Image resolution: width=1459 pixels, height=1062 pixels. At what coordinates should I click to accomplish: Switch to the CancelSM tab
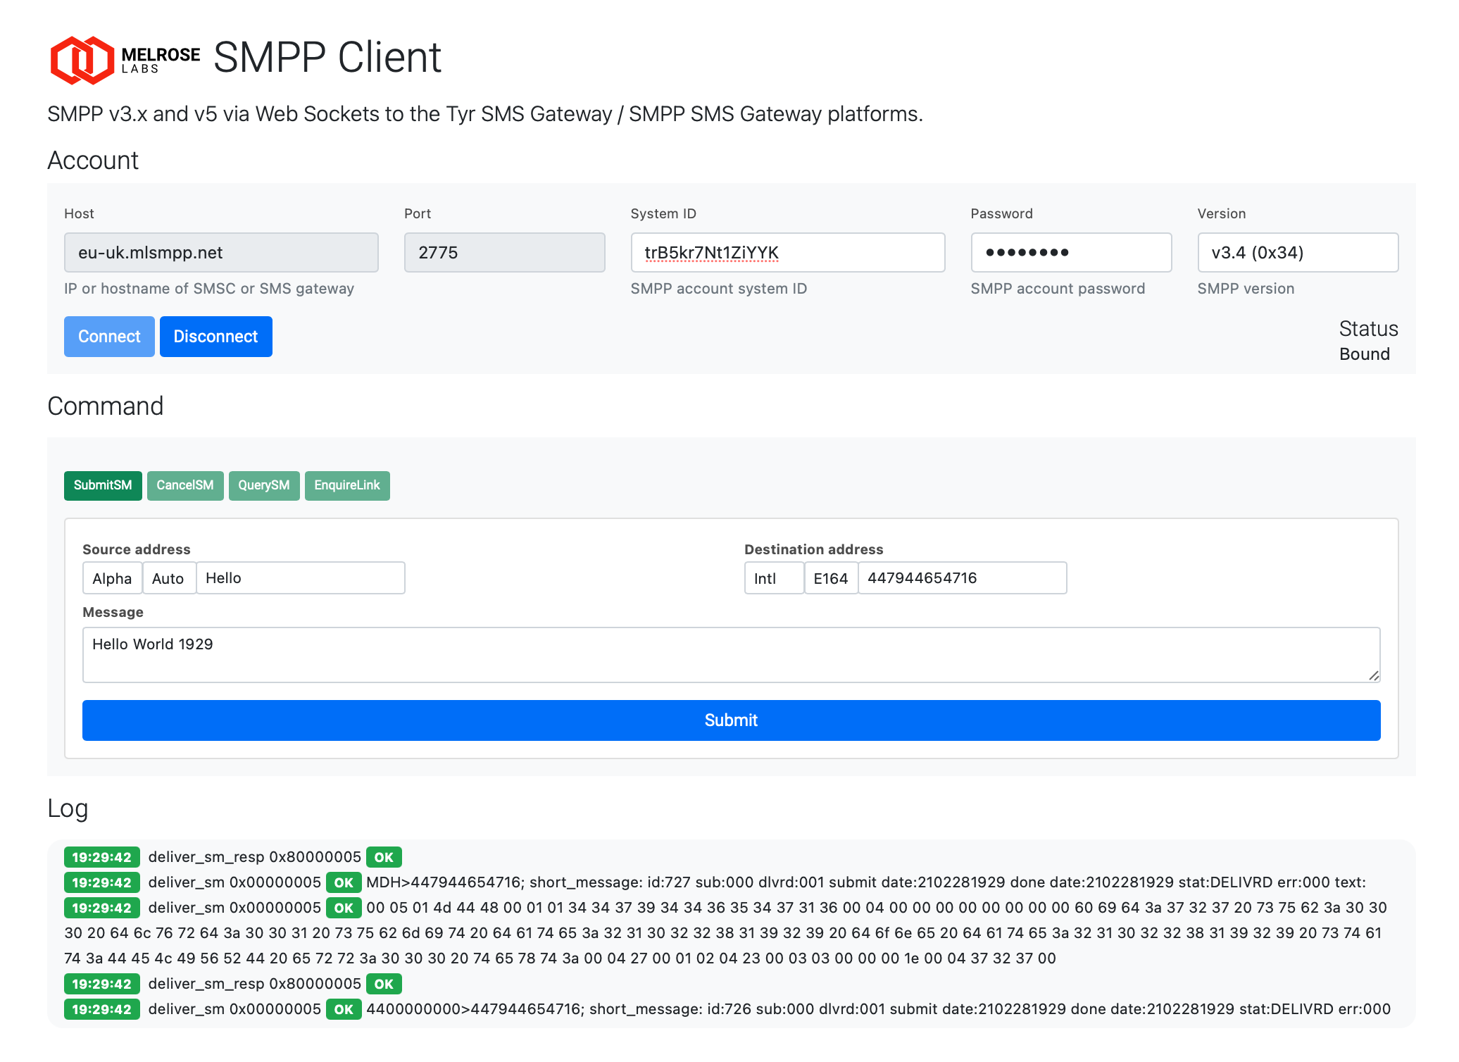click(185, 485)
